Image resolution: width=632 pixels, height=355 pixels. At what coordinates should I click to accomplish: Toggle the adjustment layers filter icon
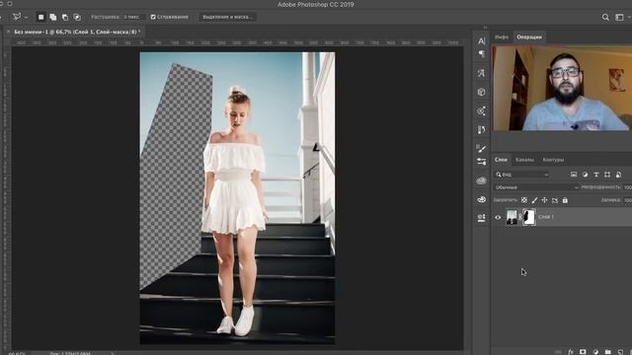coord(585,175)
